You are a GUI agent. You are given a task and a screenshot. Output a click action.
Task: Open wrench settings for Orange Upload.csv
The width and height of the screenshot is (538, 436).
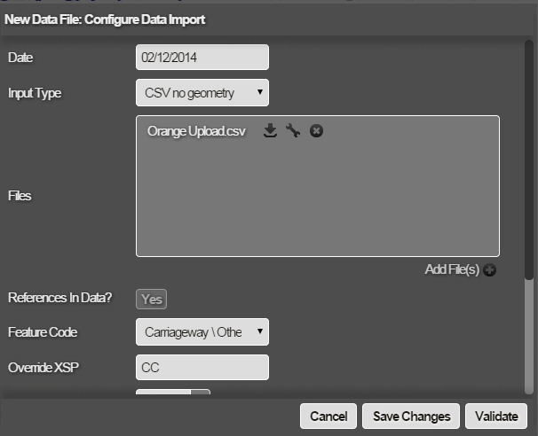pos(293,131)
